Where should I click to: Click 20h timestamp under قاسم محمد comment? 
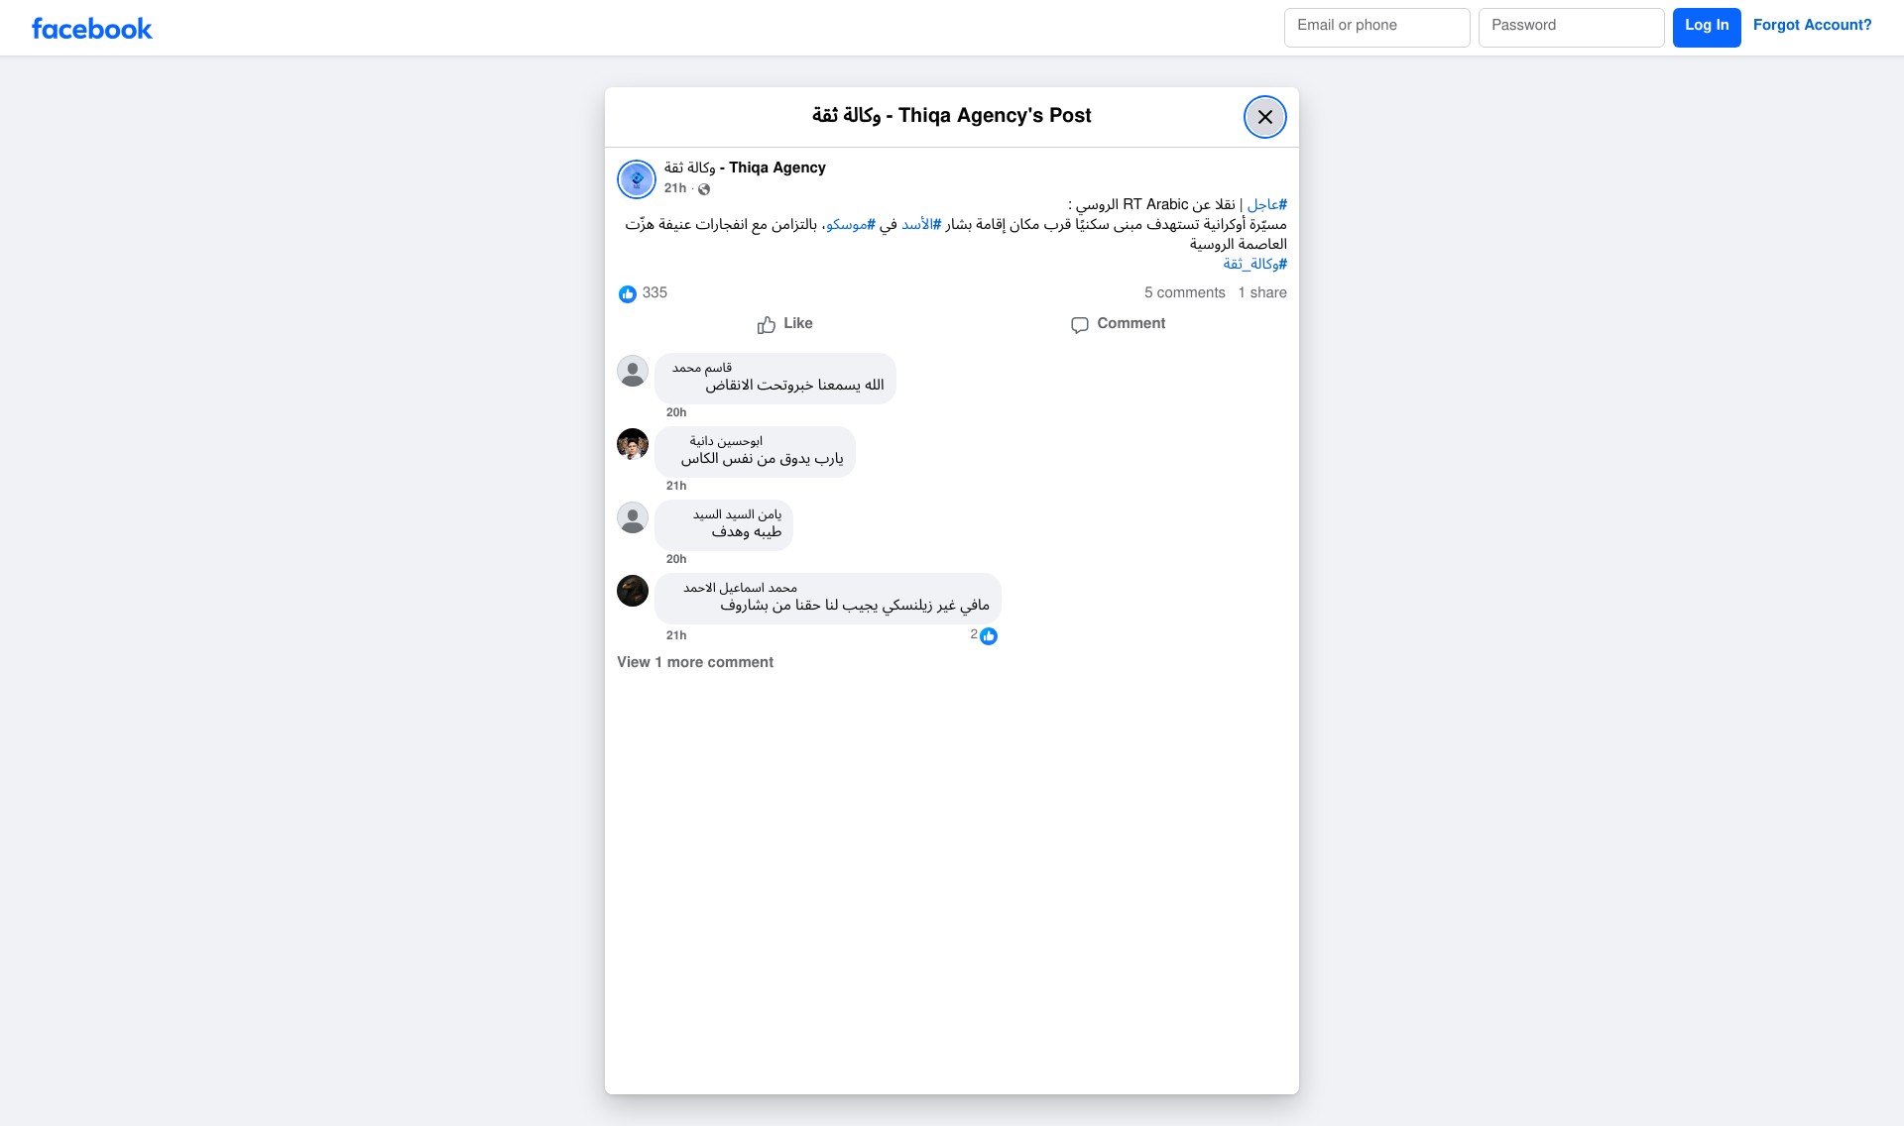tap(676, 412)
